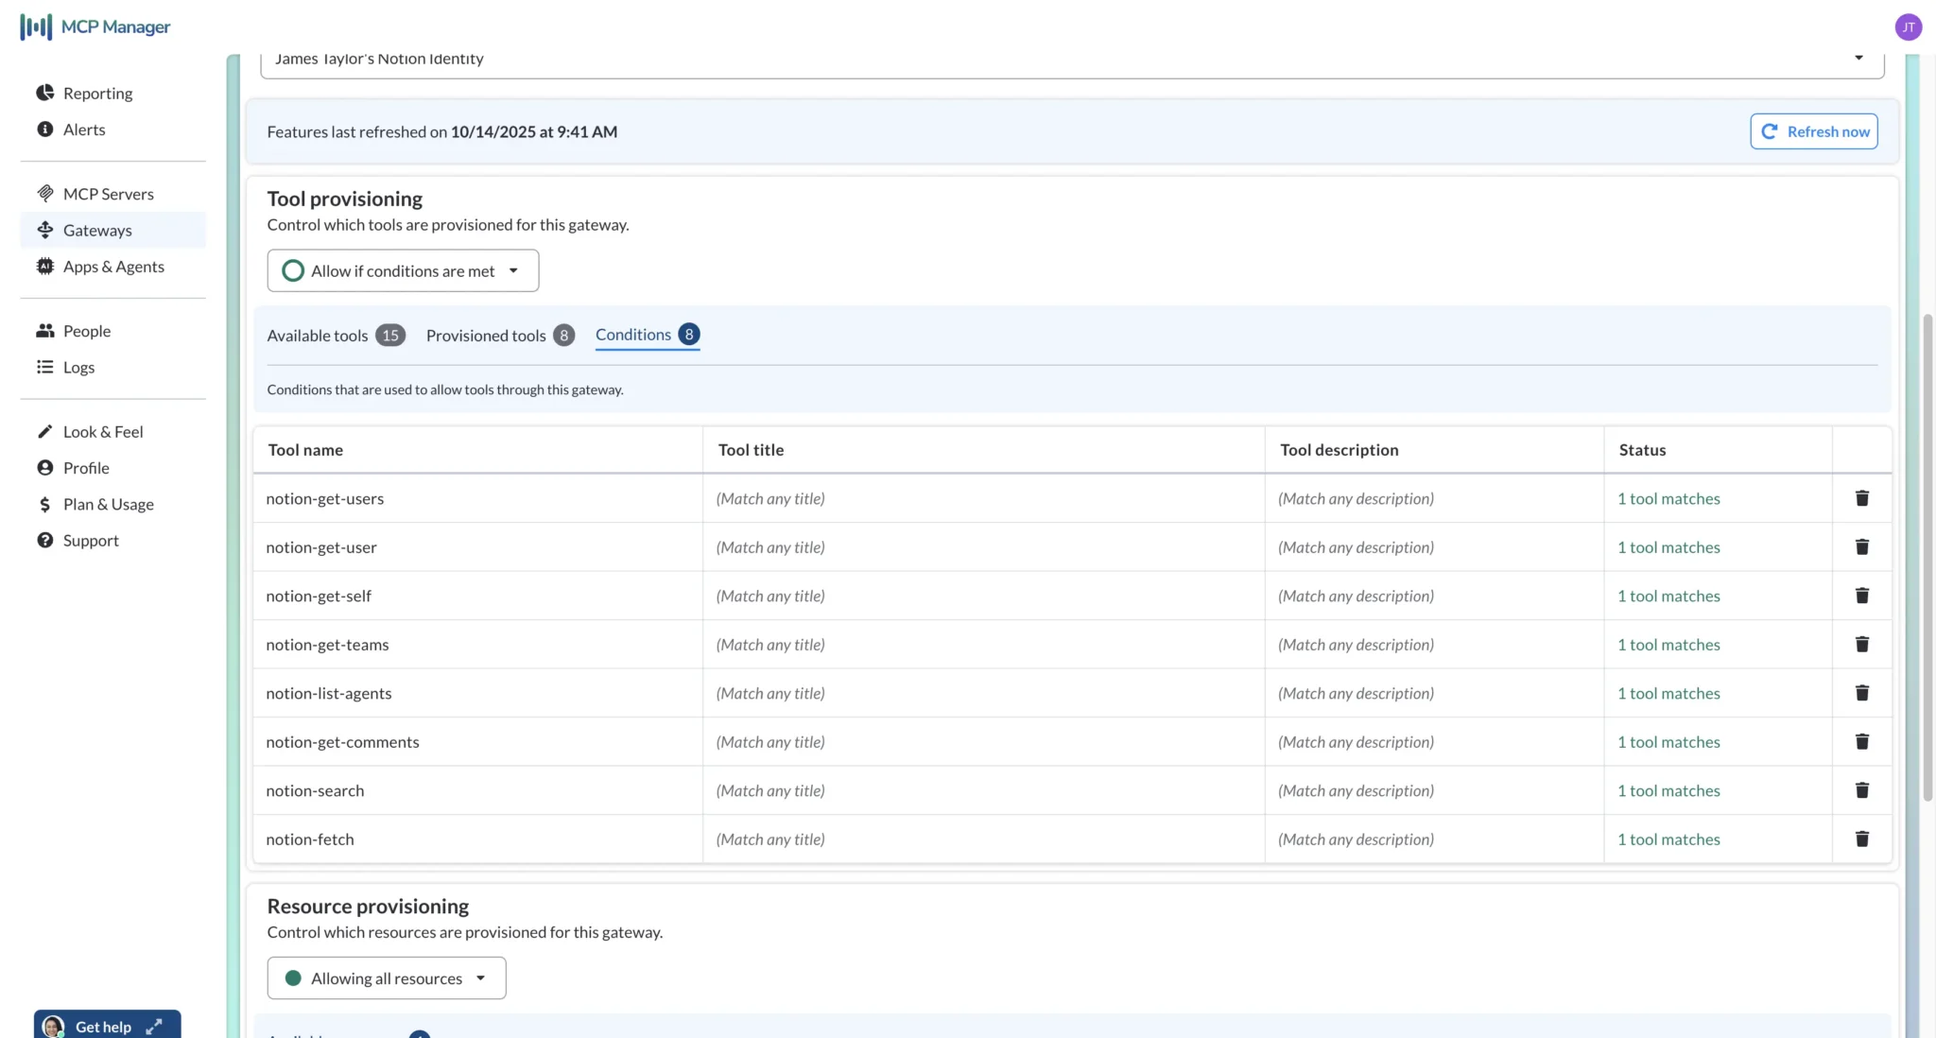1936x1038 pixels.
Task: Click the JT avatar in the top corner
Action: 1909,26
